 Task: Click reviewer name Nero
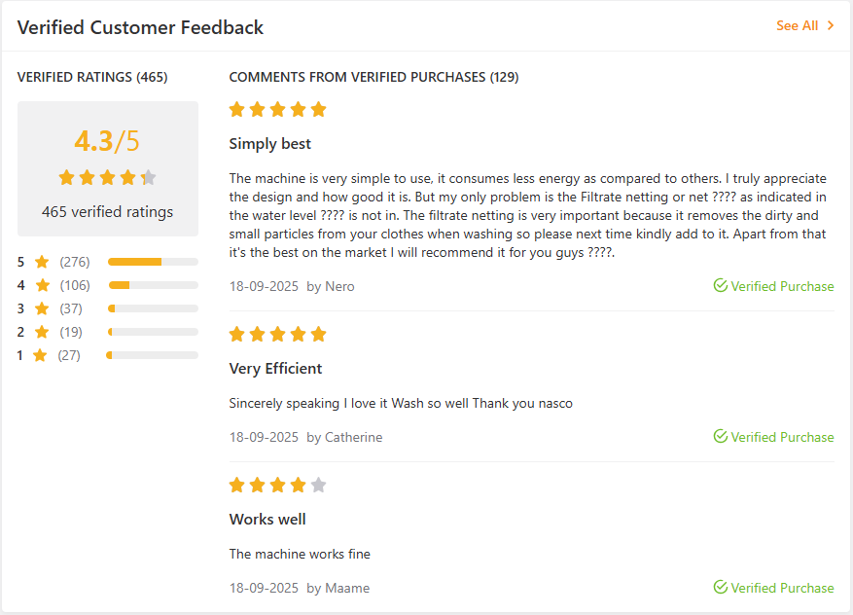(x=339, y=286)
